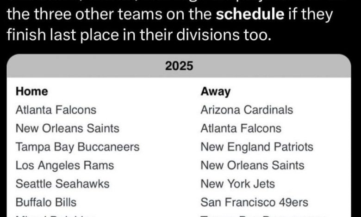Select Los Angeles Rams in the Home list
Screen dimensions: 361x217
tap(65, 165)
